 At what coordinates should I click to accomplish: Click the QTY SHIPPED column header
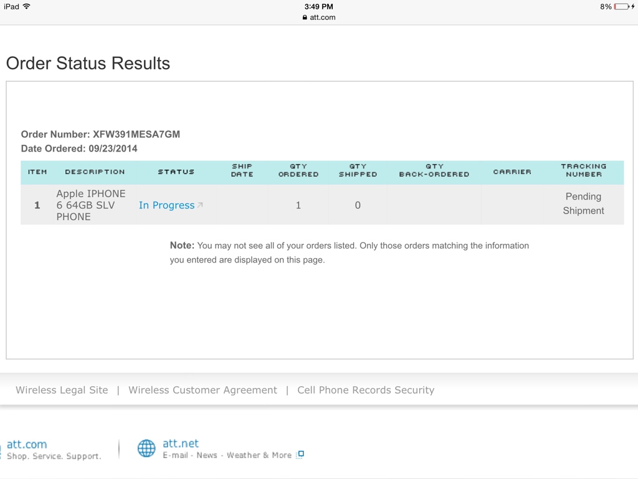point(358,170)
